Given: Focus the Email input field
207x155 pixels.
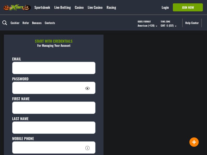Looking at the screenshot, I should [x=54, y=68].
